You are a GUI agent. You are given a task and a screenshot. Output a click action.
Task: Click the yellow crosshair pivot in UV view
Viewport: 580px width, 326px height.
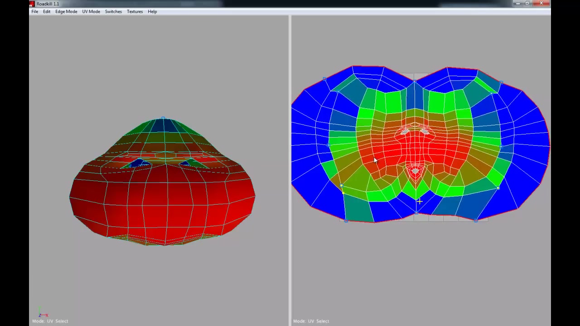point(420,201)
